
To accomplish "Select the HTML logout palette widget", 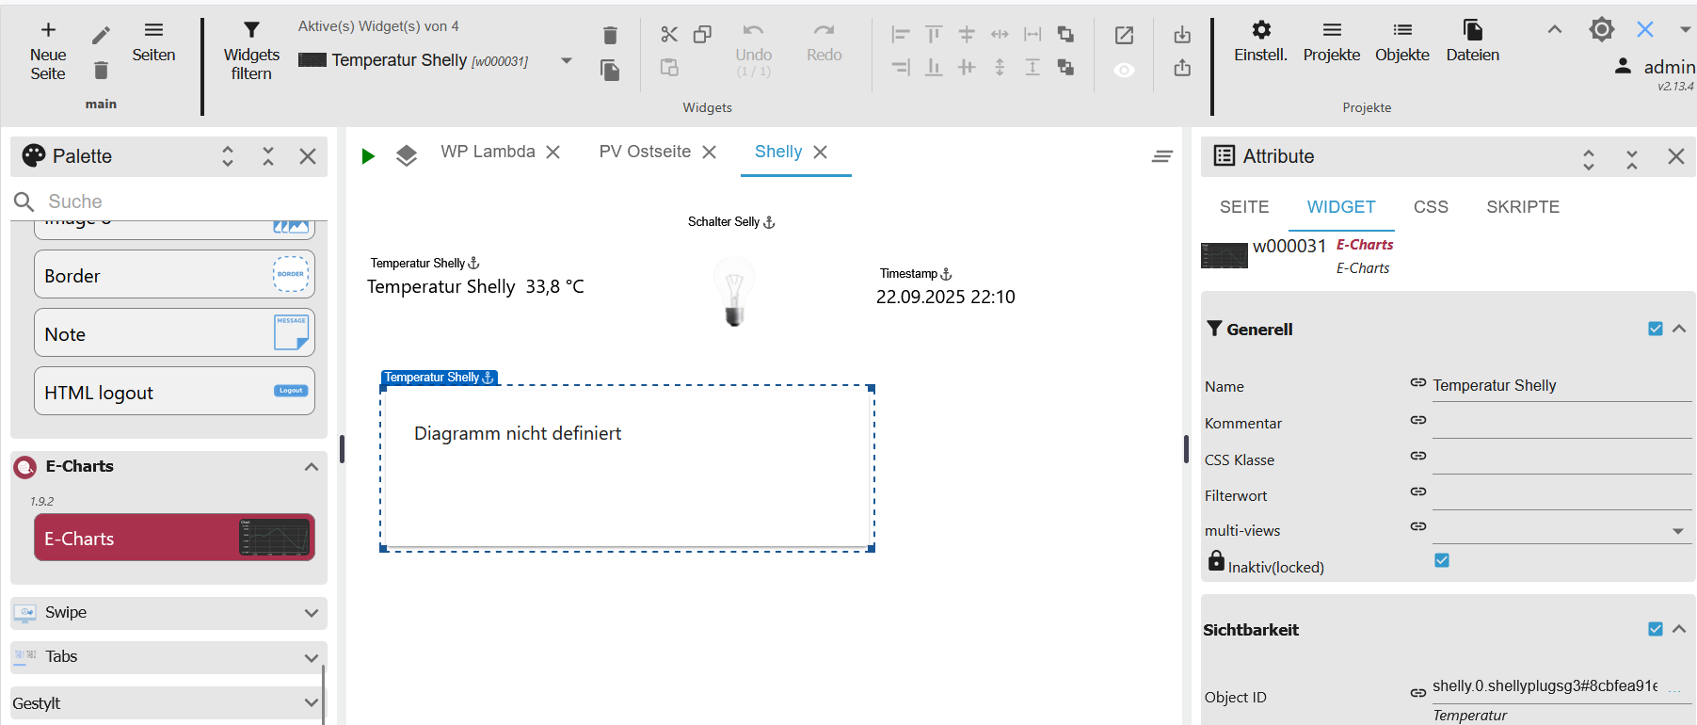I will pos(174,392).
